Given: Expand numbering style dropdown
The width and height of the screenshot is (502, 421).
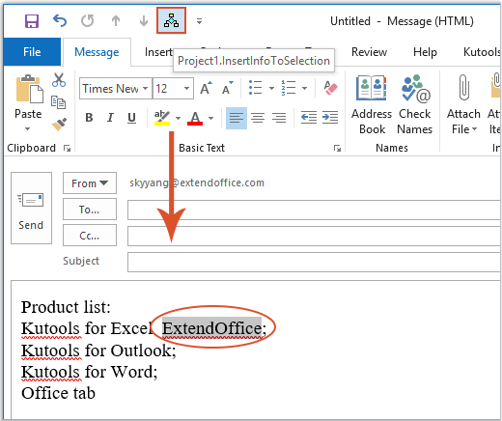Looking at the screenshot, I should point(304,88).
